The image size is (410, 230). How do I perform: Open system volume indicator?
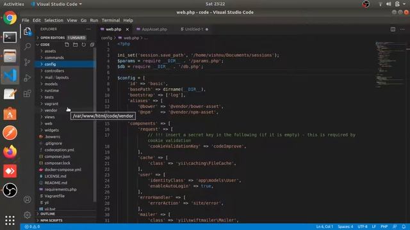389,4
